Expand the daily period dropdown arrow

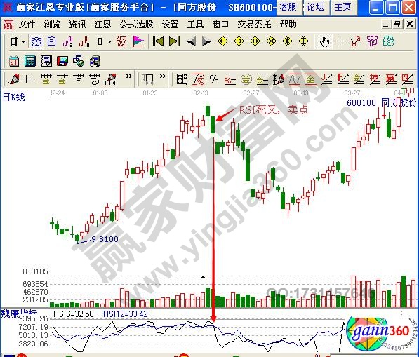24,41
